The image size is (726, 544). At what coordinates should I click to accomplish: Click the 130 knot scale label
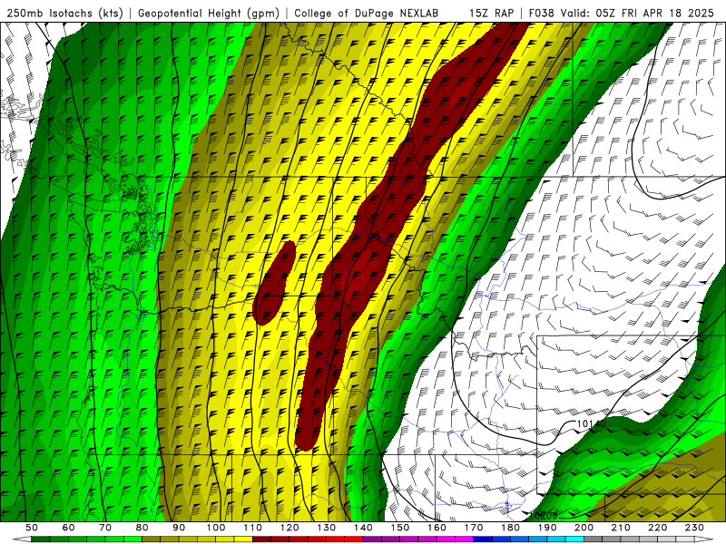[326, 528]
